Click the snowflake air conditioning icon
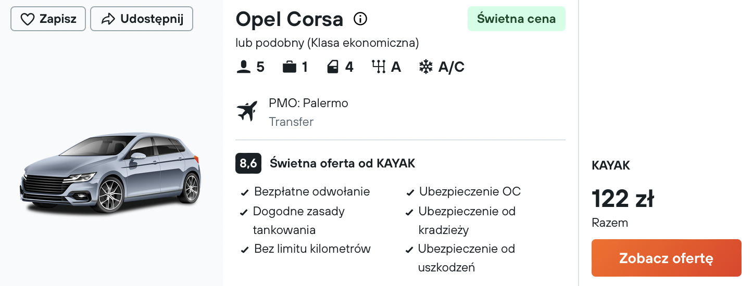This screenshot has width=753, height=286. pos(426,67)
